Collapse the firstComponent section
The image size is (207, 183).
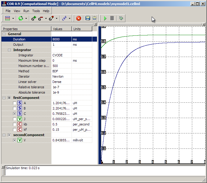click(x=4, y=98)
